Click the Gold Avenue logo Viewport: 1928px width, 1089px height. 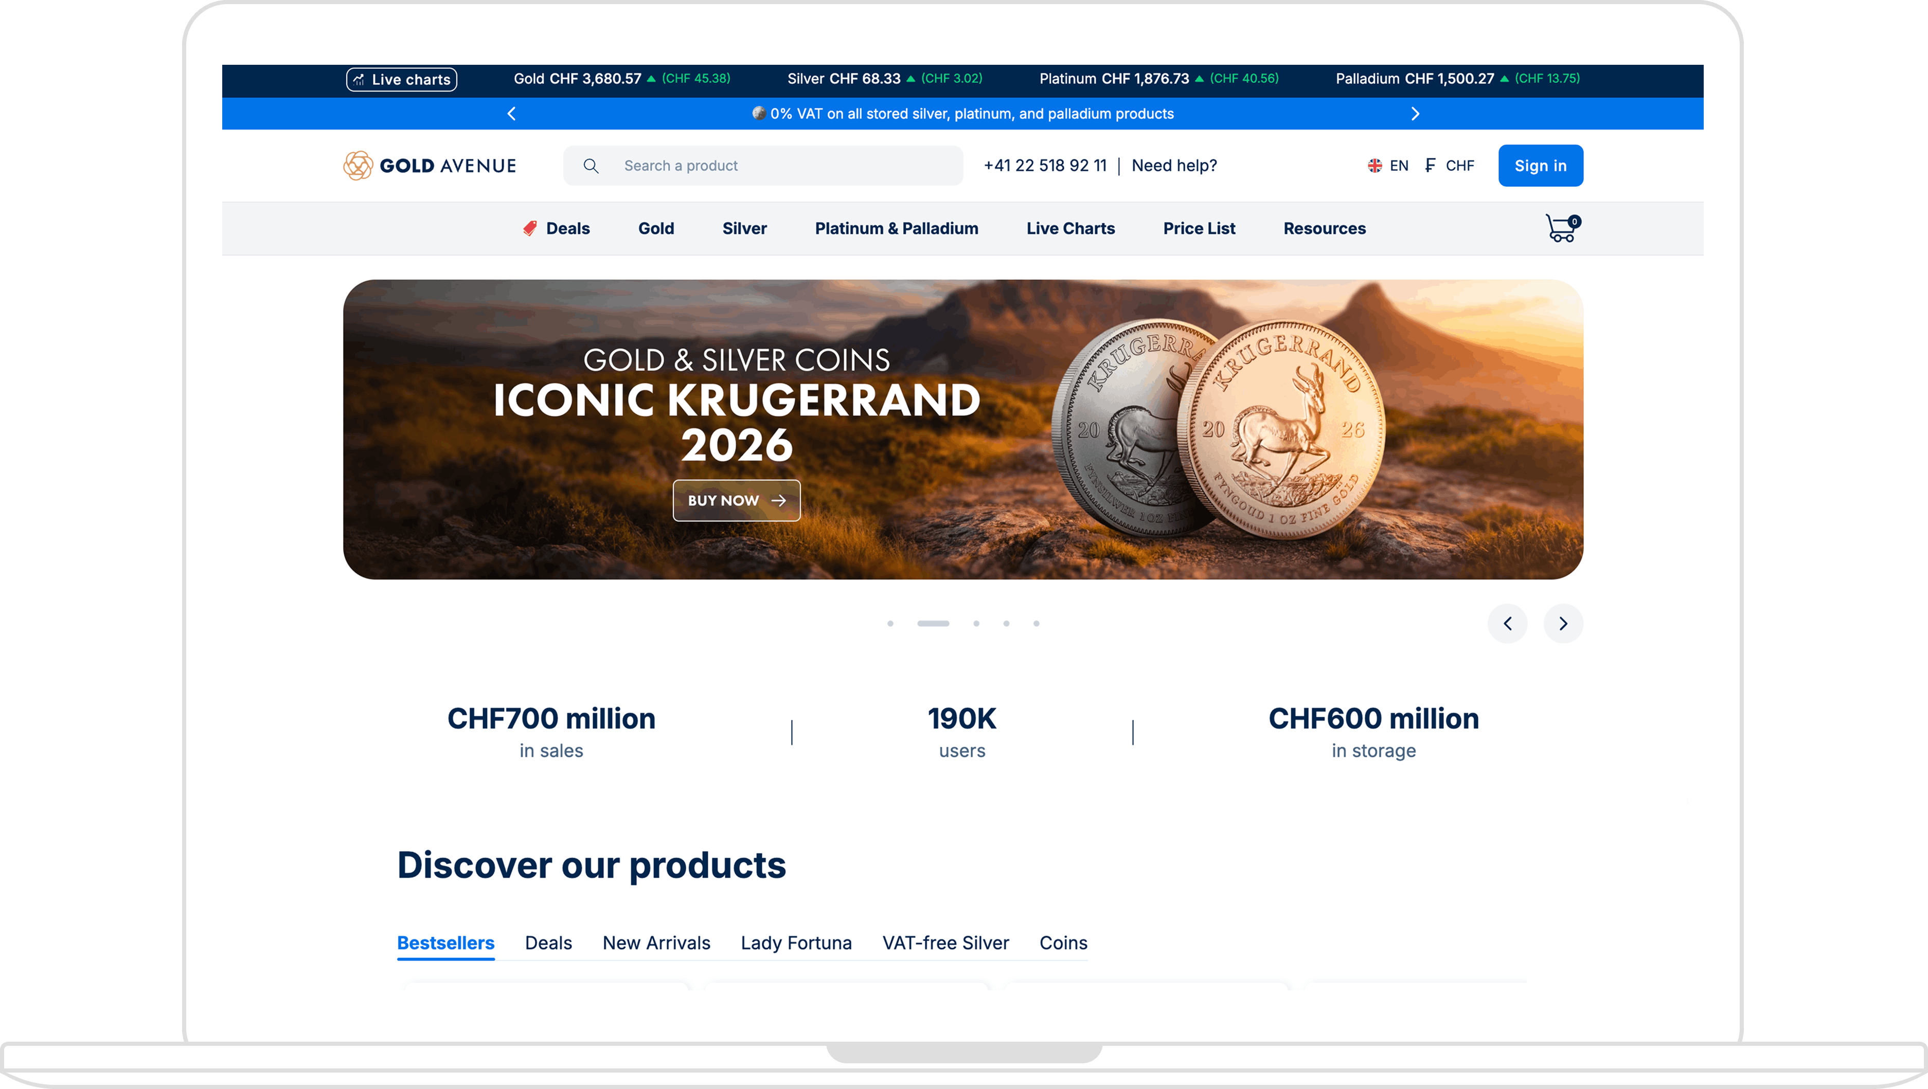pyautogui.click(x=430, y=165)
